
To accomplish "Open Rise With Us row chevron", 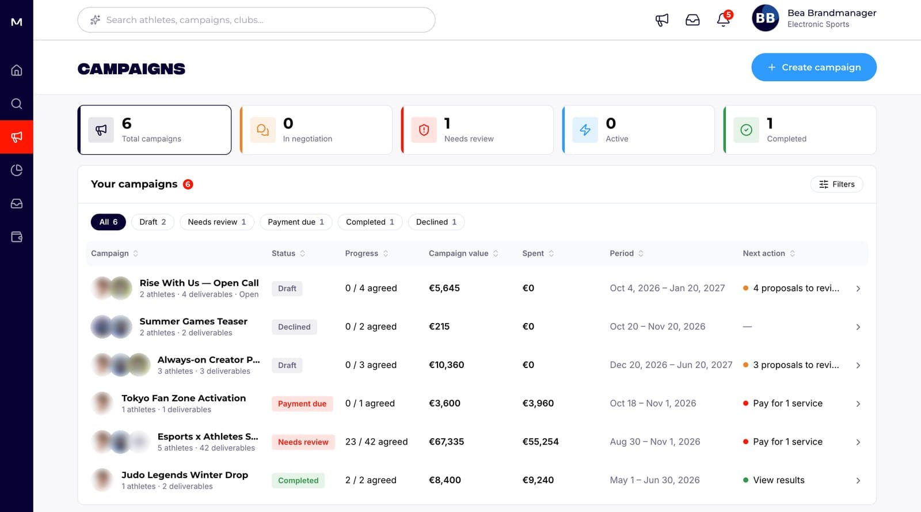I will (858, 289).
